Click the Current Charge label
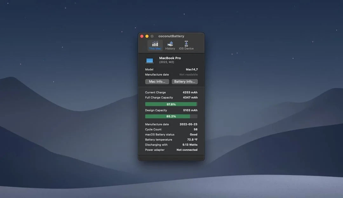This screenshot has height=198, width=343. pyautogui.click(x=155, y=92)
